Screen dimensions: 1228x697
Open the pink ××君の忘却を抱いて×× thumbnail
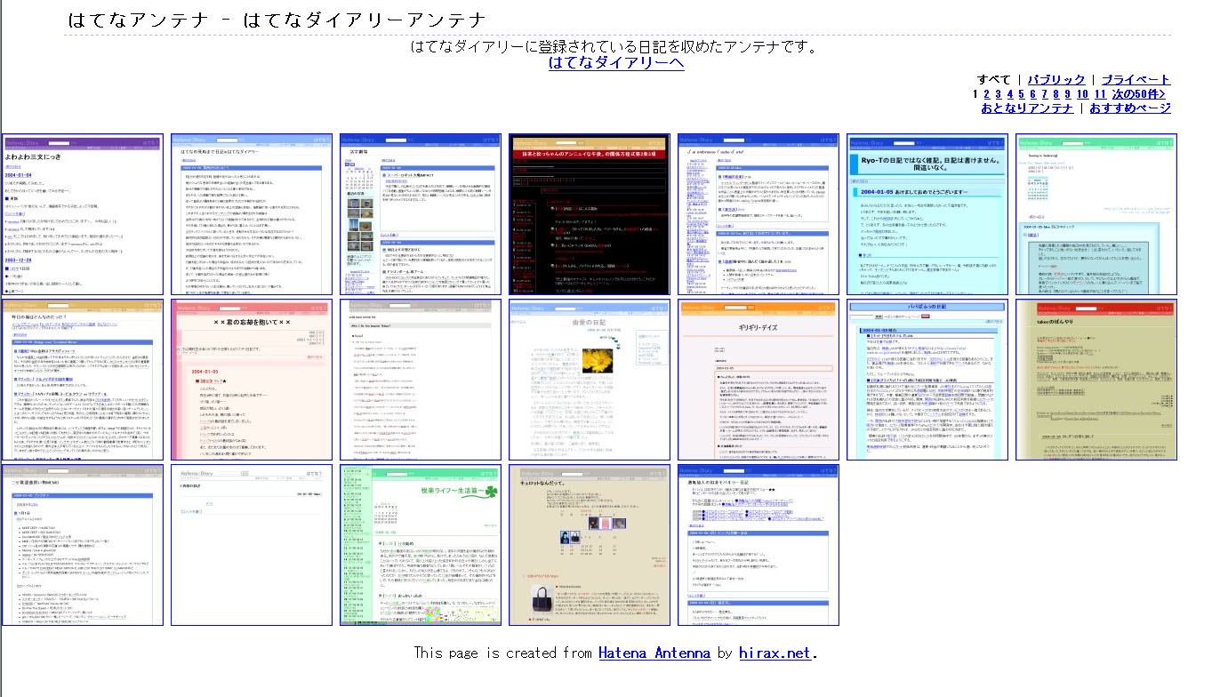tap(252, 380)
